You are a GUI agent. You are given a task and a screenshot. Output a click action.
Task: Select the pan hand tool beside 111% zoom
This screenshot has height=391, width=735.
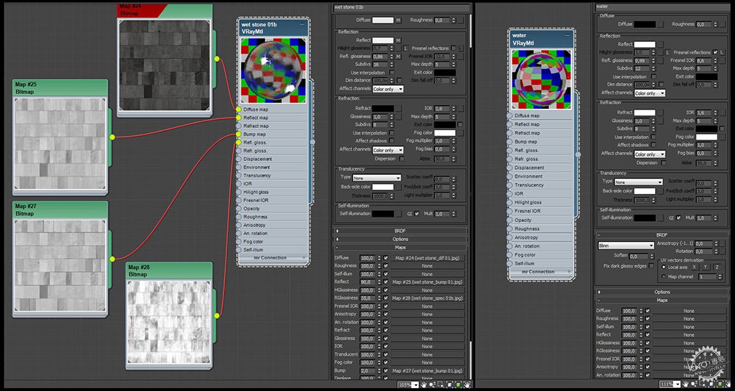(x=686, y=384)
